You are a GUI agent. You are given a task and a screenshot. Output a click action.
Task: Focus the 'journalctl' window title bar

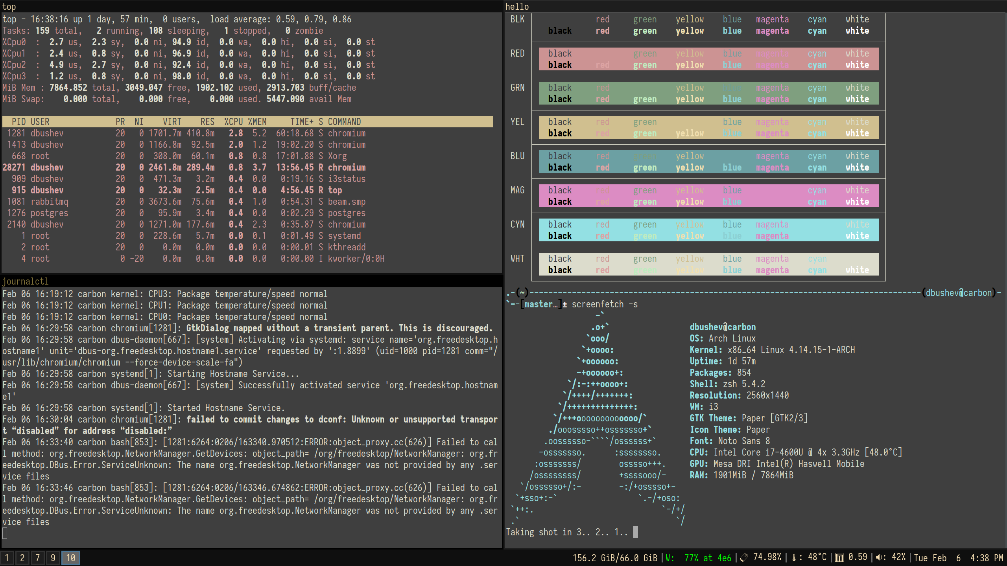252,281
